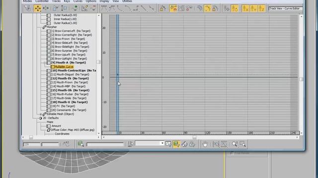Toggle Show Tangents button

click(x=208, y=8)
